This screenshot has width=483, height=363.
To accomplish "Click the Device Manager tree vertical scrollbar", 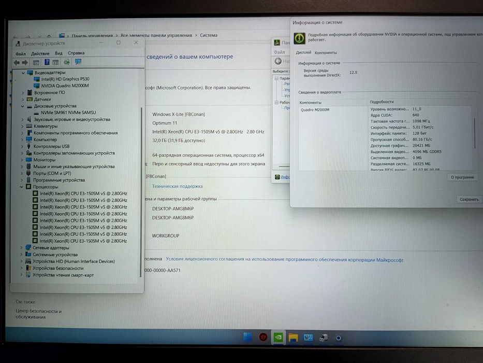I will 141,191.
